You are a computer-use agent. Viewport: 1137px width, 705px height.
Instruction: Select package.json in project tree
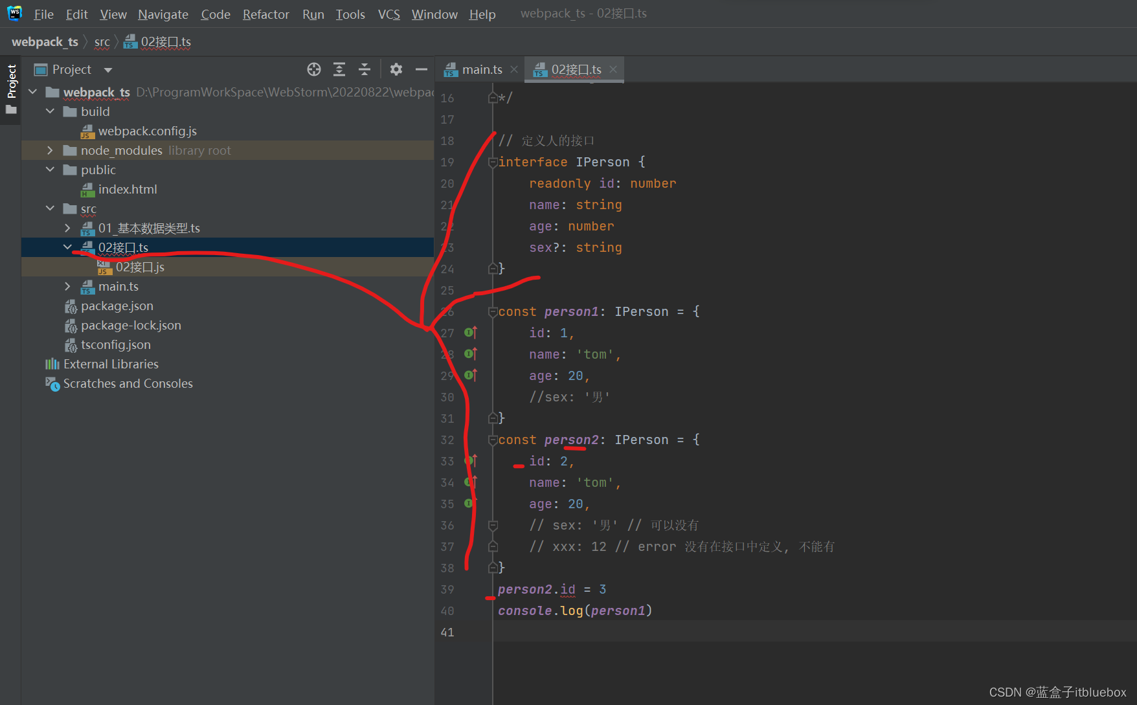click(x=117, y=306)
